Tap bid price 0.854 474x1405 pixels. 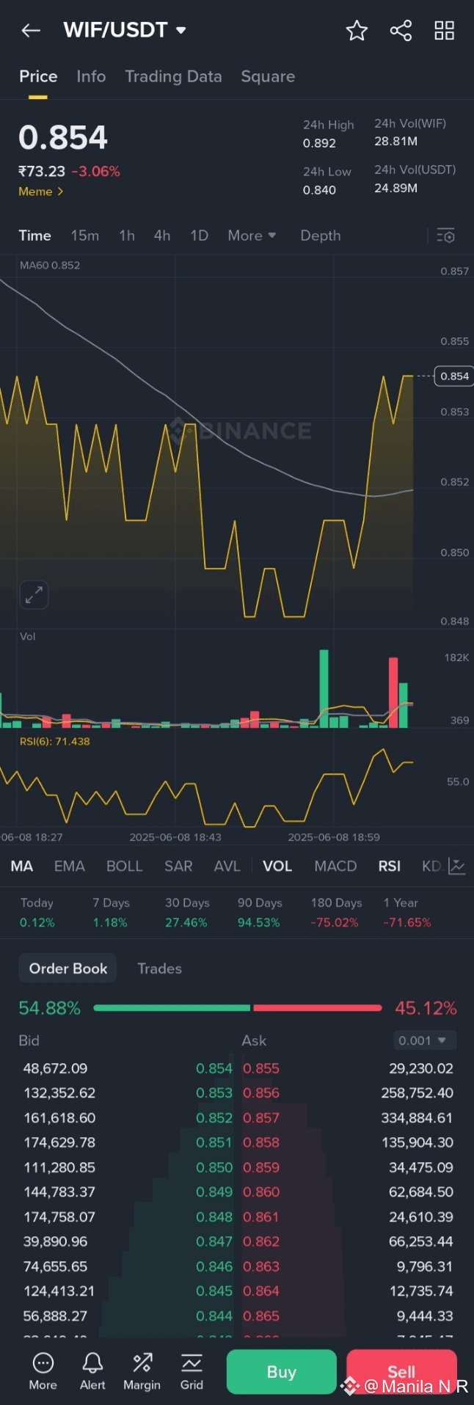[x=214, y=1069]
